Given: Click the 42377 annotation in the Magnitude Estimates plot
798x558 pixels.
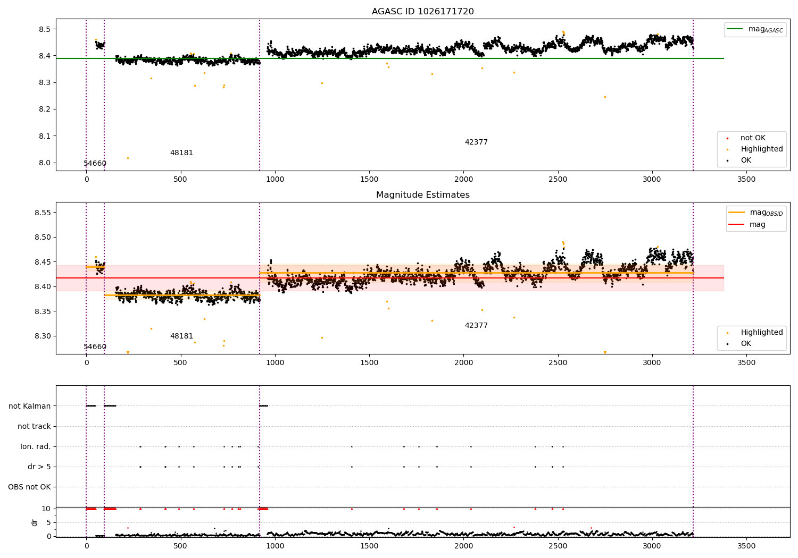Looking at the screenshot, I should point(476,326).
